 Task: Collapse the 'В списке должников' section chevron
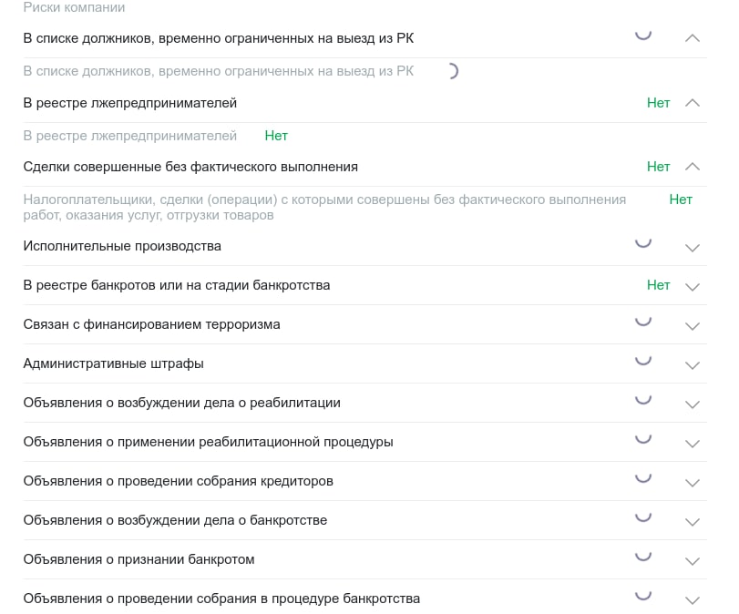(692, 38)
